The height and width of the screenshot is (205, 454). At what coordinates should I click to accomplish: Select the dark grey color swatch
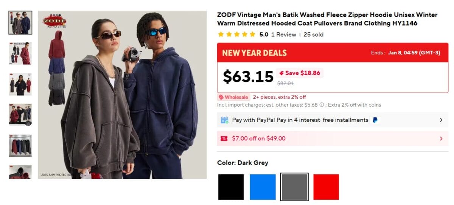point(294,187)
